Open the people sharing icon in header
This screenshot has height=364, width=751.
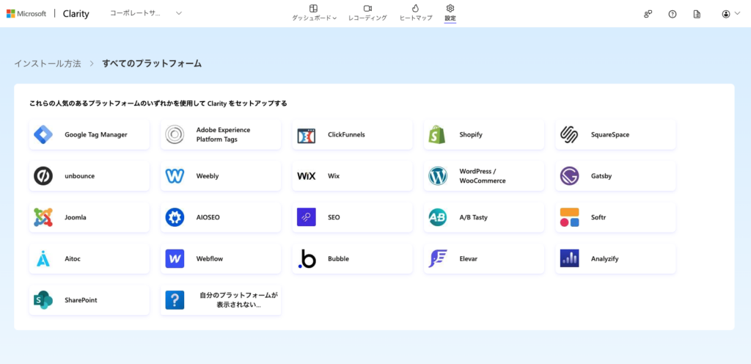point(648,14)
